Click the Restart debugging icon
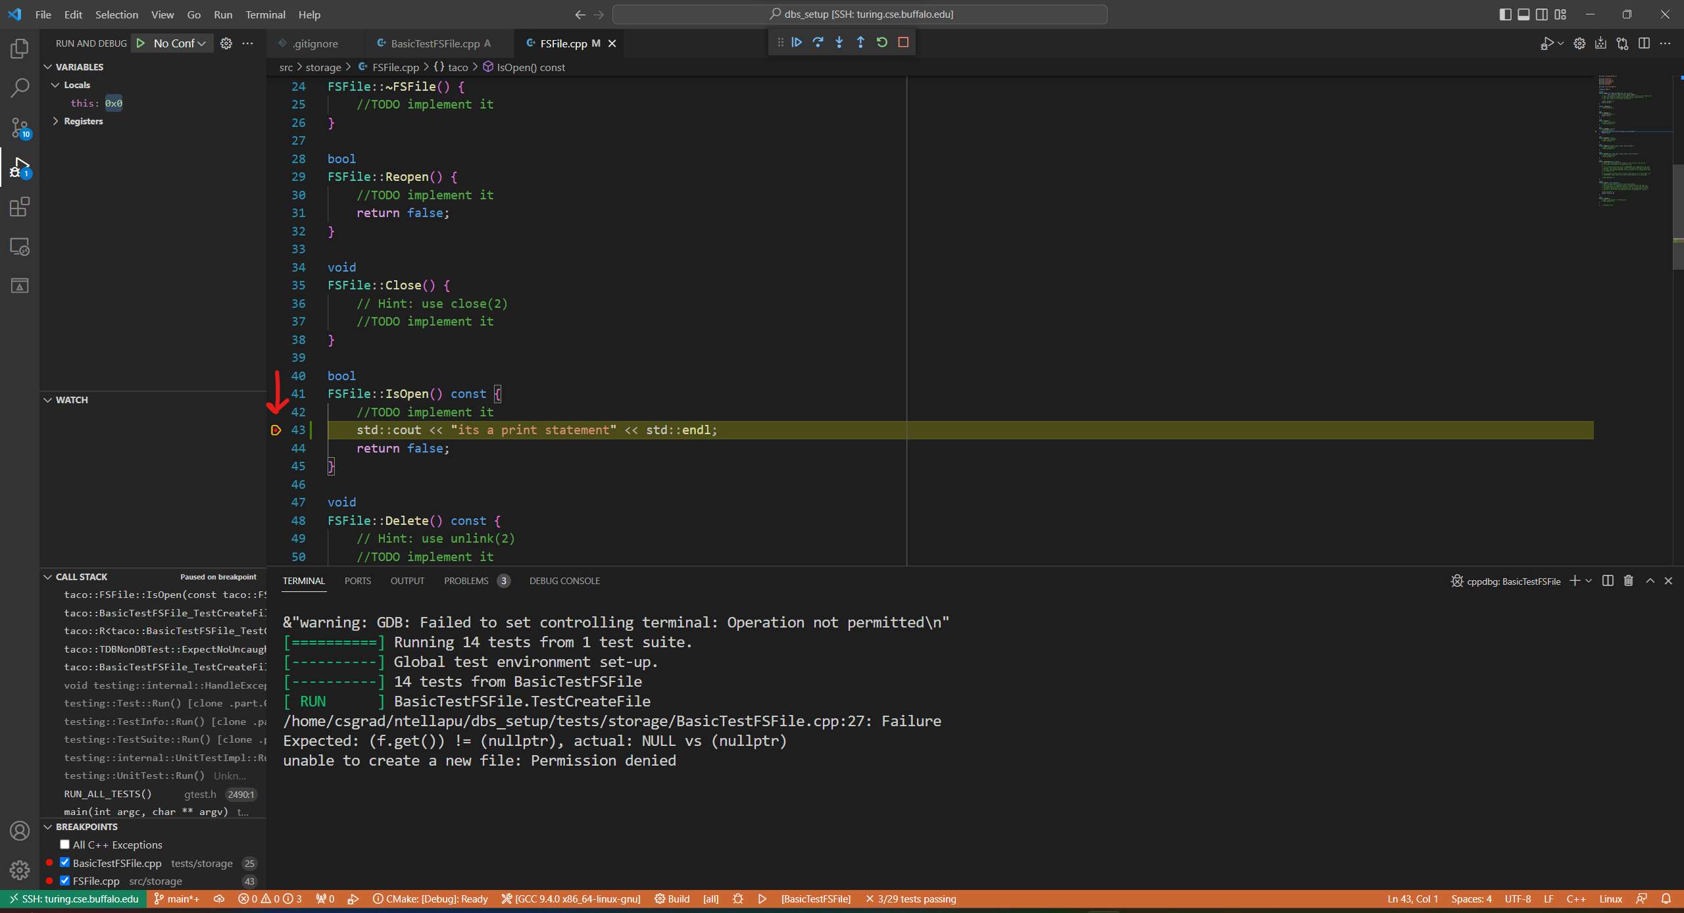 coord(881,42)
